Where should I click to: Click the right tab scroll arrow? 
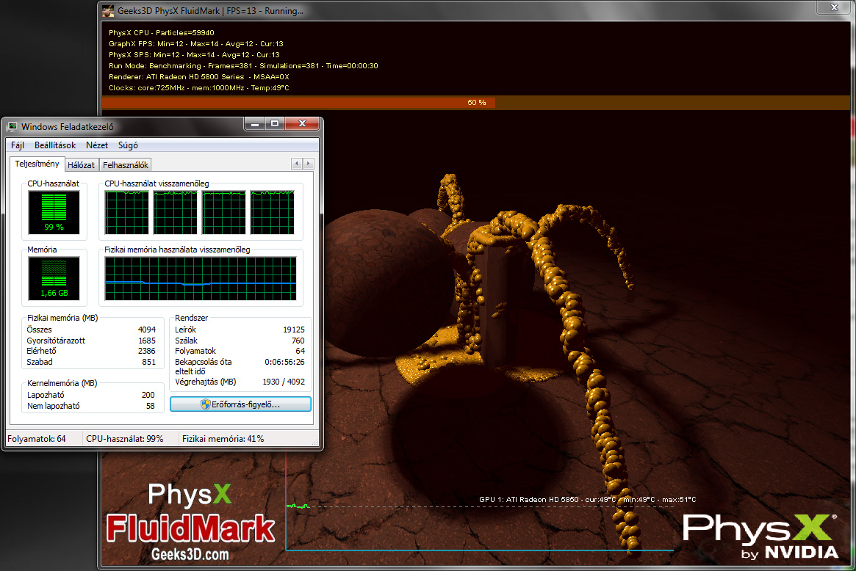[x=309, y=164]
